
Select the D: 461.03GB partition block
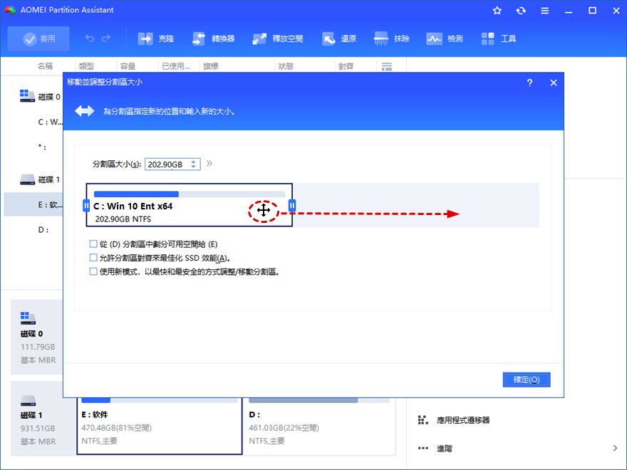pyautogui.click(x=319, y=426)
